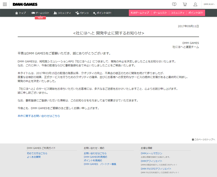The width and height of the screenshot is (217, 177).
Task: Open pink bar コミュニティ link
Action: [x=178, y=13]
